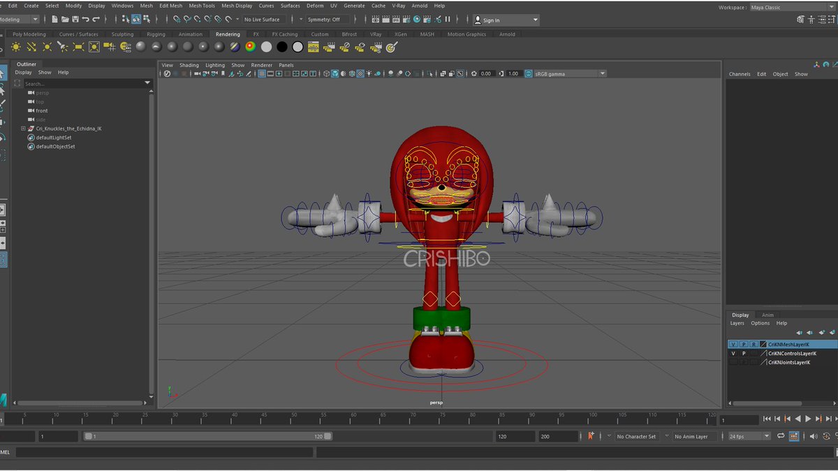The height and width of the screenshot is (471, 838).
Task: Open the 24 fps dropdown
Action: pyautogui.click(x=749, y=436)
